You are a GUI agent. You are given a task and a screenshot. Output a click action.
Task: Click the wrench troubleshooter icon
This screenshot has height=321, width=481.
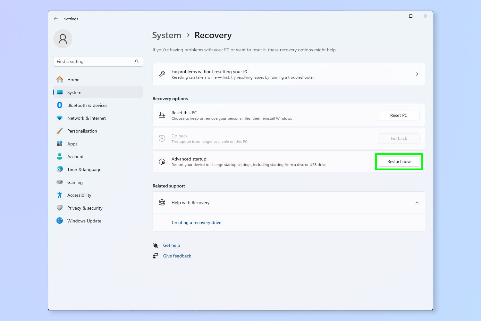(x=162, y=74)
